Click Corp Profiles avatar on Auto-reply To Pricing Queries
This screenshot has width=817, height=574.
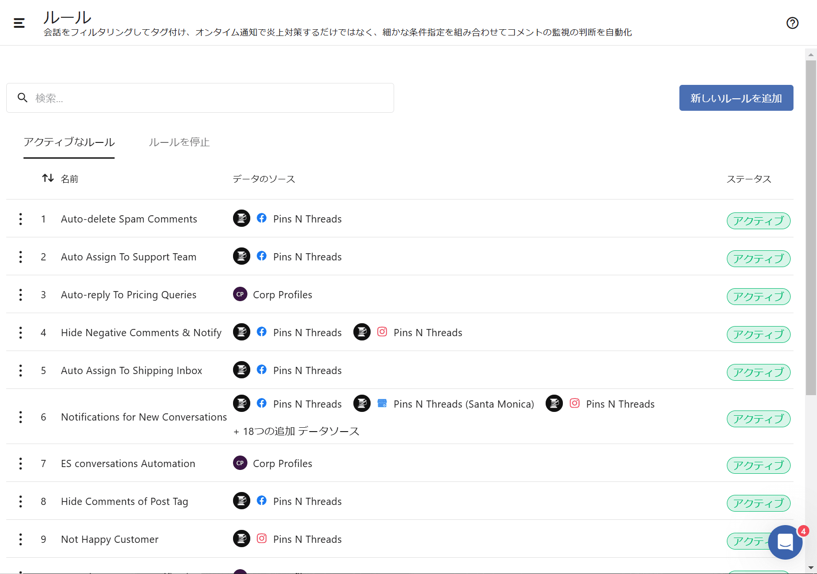click(x=240, y=294)
